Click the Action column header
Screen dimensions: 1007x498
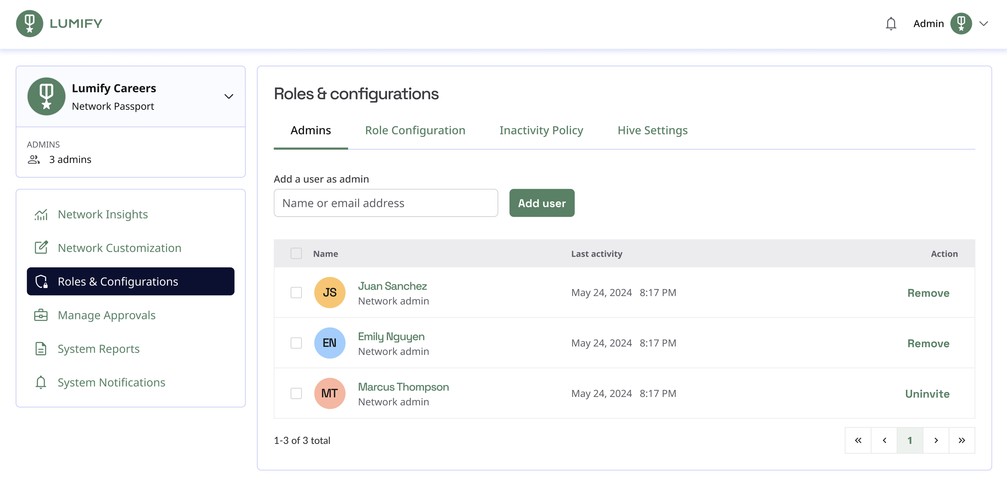[944, 254]
